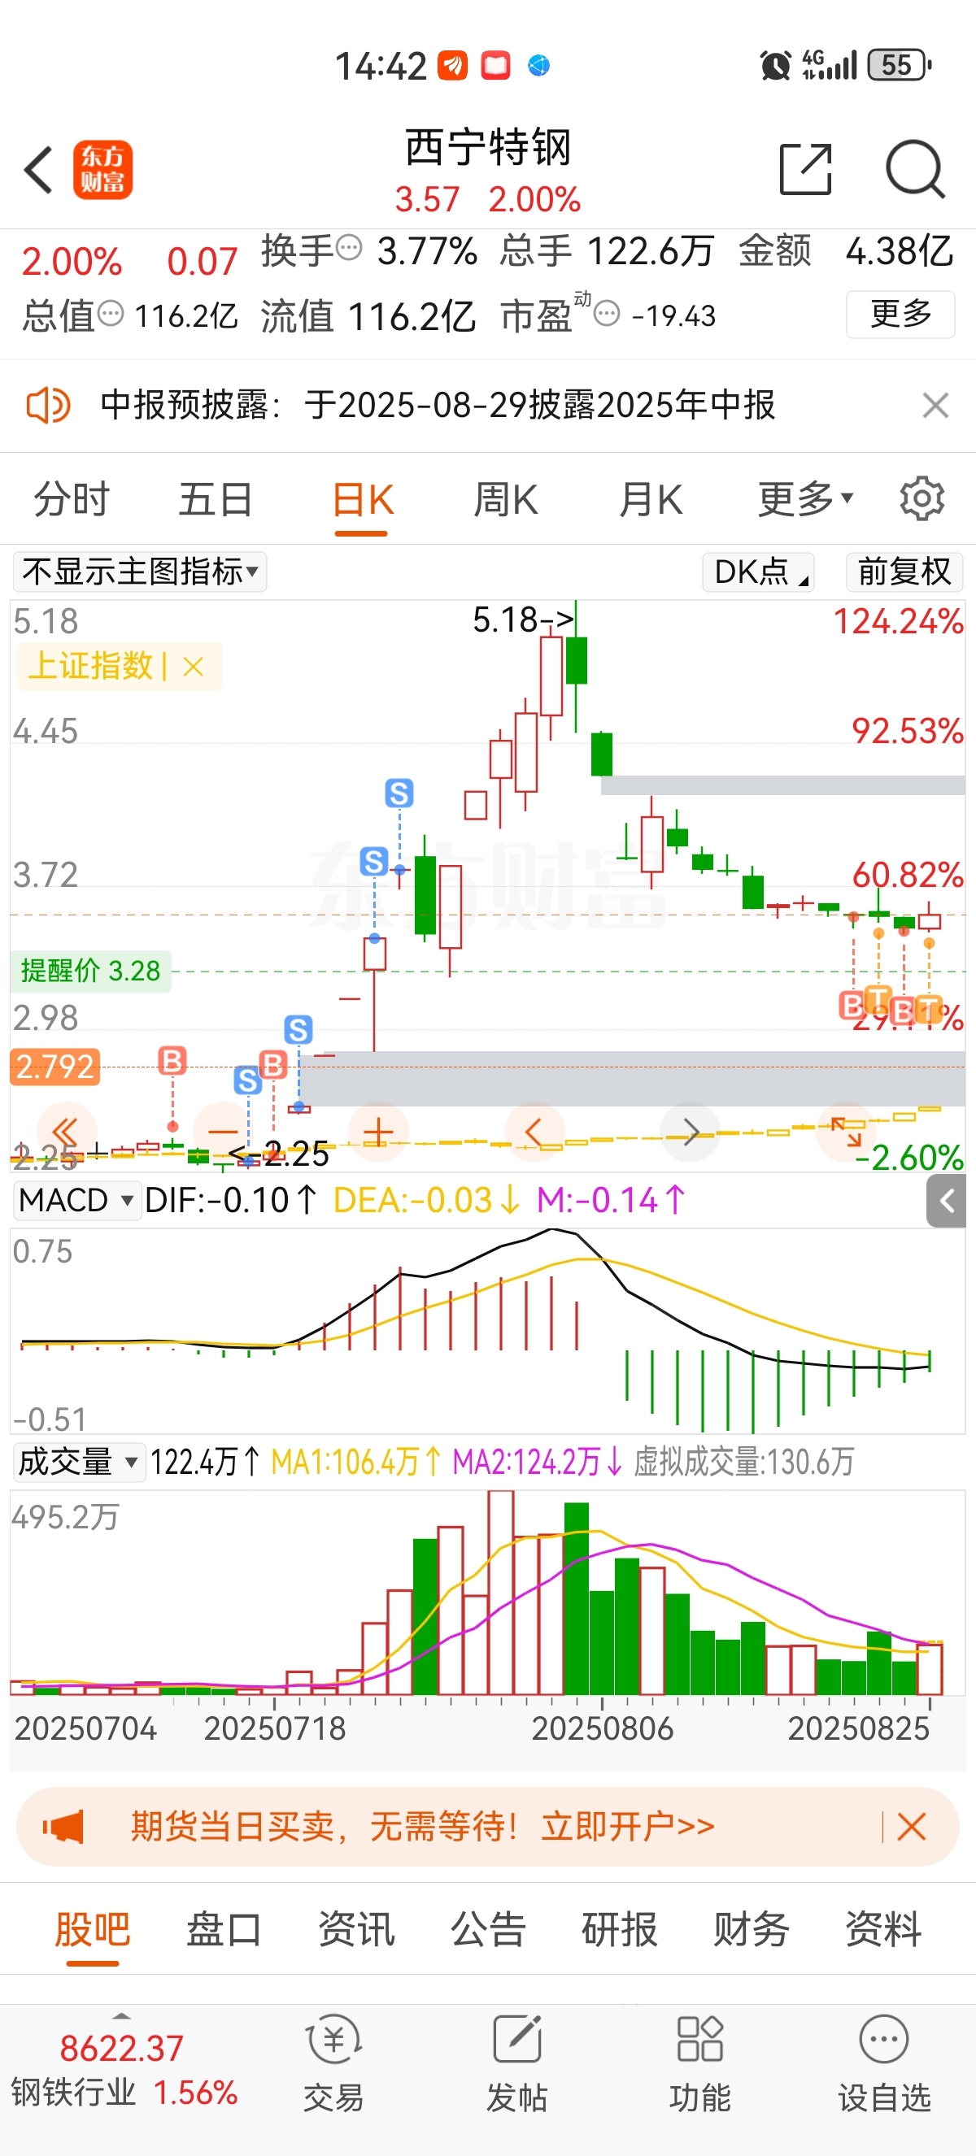
Task: Select the 日K tab
Action: coord(363,500)
